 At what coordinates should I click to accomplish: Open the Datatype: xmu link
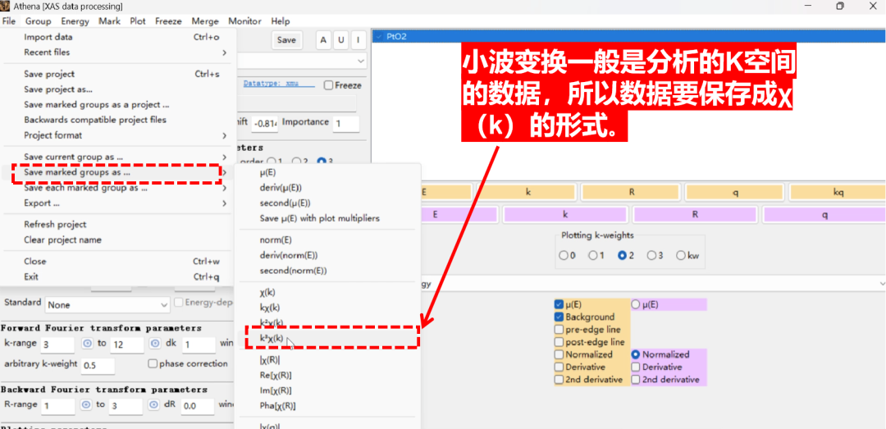[x=279, y=84]
